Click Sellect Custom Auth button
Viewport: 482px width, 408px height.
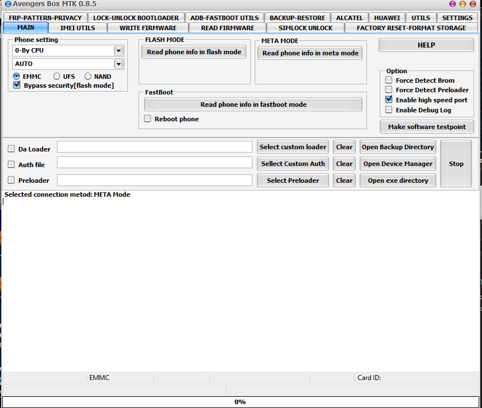[x=293, y=164]
